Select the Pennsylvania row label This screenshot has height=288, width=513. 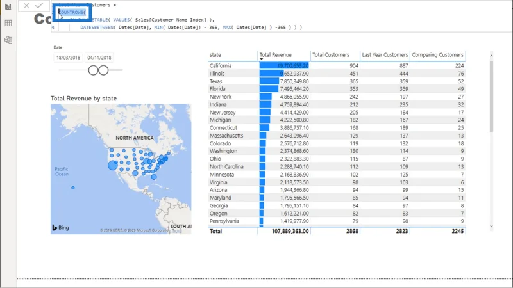pos(224,221)
